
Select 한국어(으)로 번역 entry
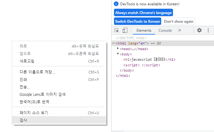tap(59, 102)
